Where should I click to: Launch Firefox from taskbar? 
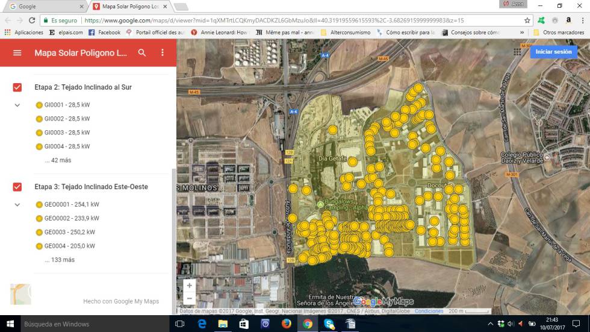pos(287,324)
